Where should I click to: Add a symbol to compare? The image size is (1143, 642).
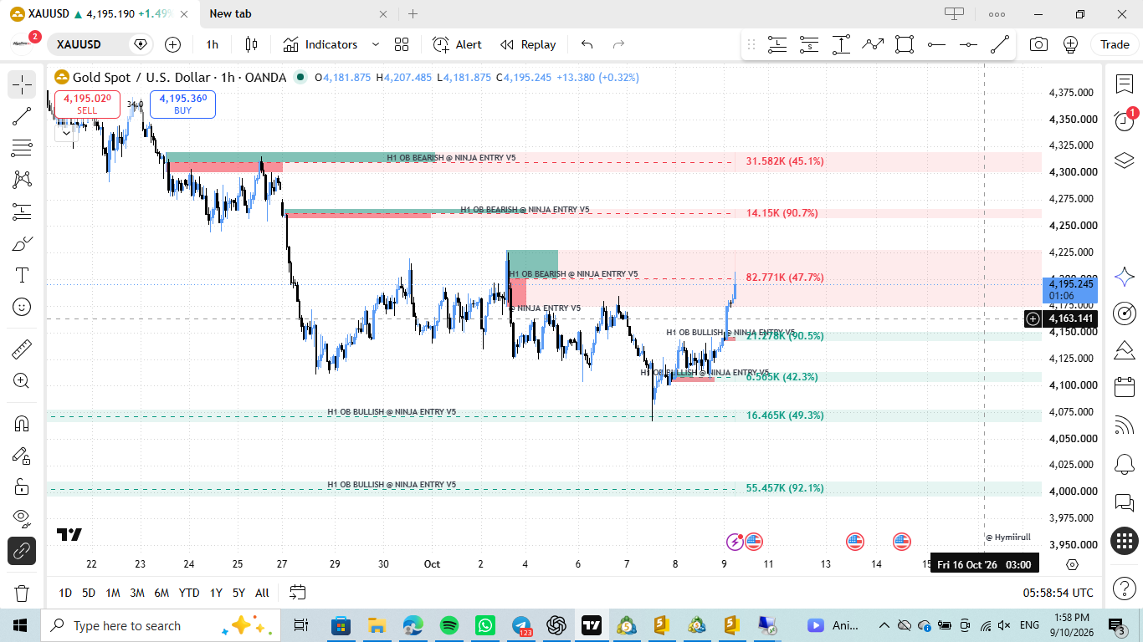pyautogui.click(x=172, y=44)
